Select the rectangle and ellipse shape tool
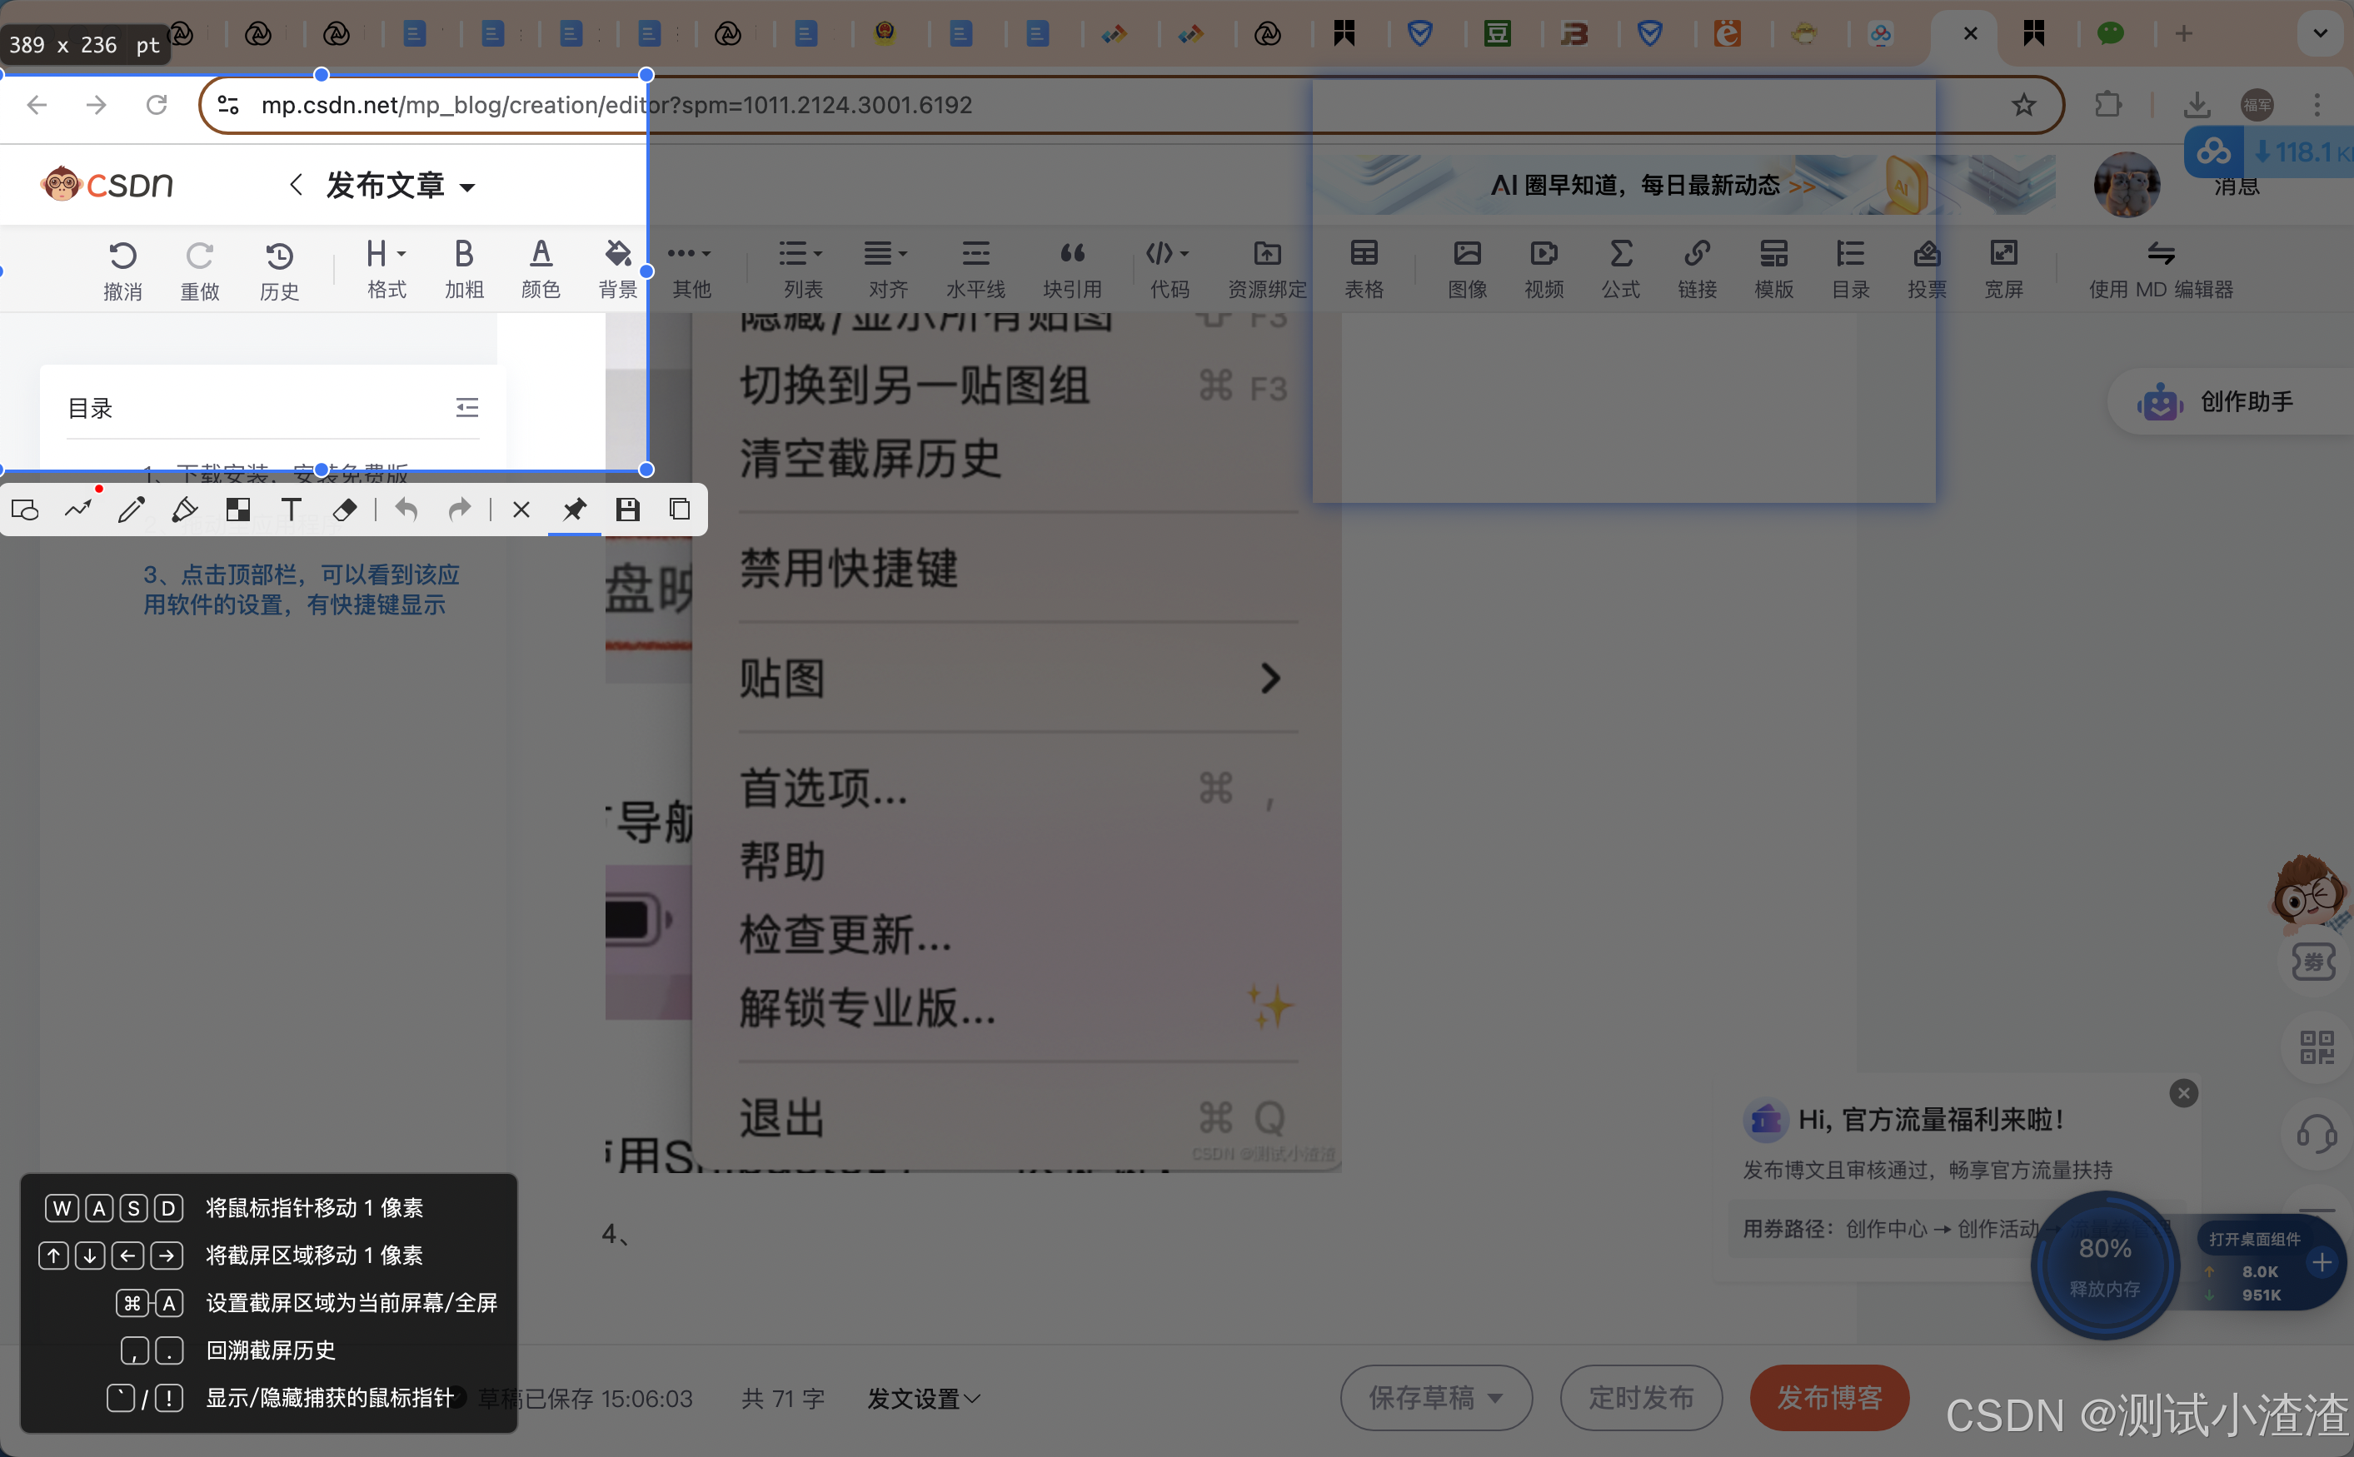Screen dimensions: 2354x1457 26,509
